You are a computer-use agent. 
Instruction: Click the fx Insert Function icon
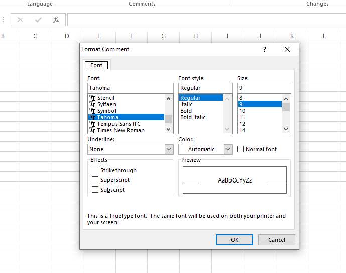(56, 20)
